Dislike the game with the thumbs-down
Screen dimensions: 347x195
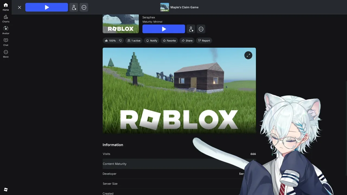120,41
